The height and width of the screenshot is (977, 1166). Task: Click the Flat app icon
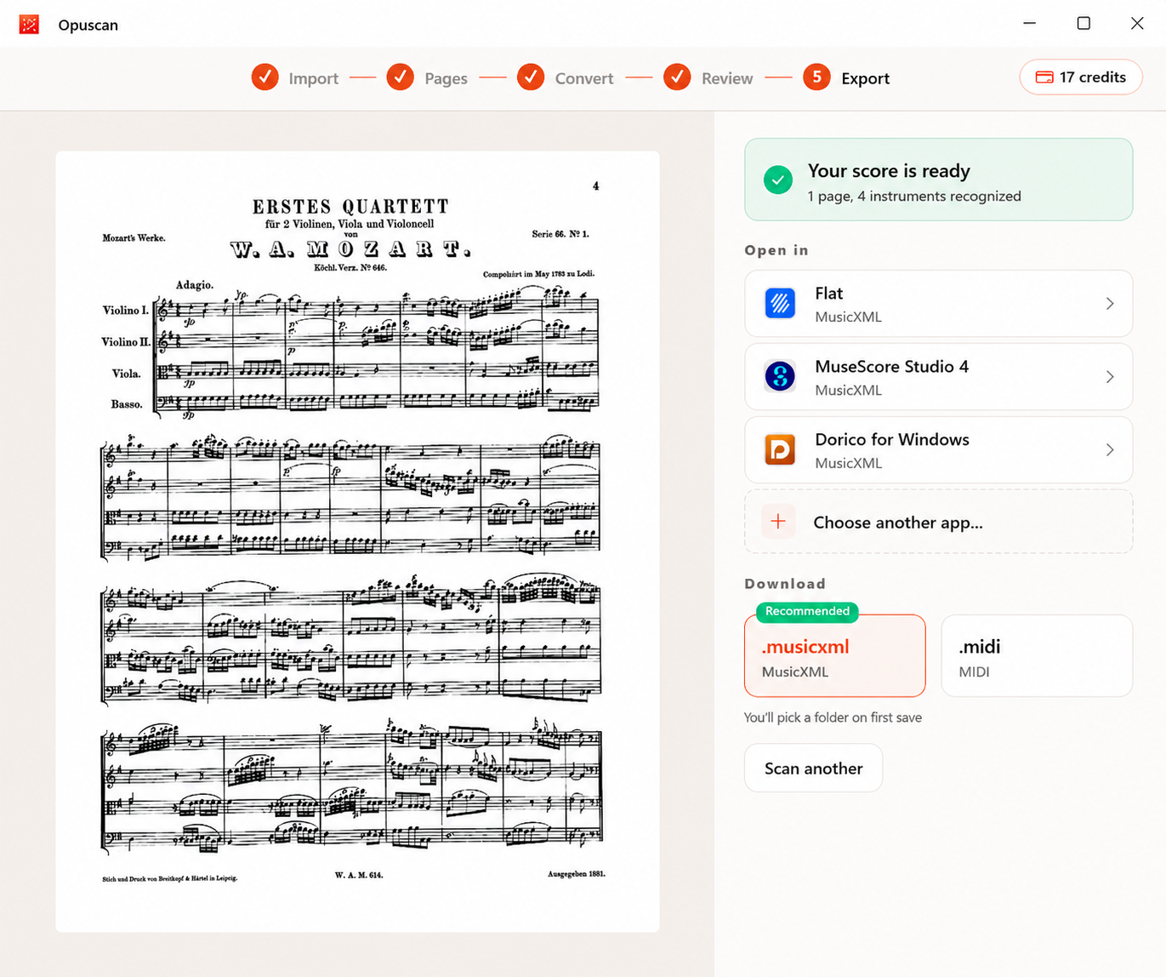point(780,304)
